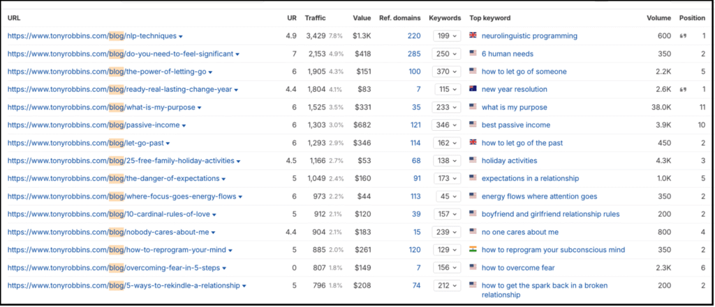This screenshot has height=307, width=715.
Task: Click the US flag beside 6 human needs
Action: (x=473, y=53)
